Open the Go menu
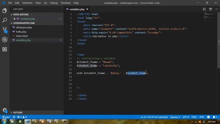Image resolution: width=220 pixels, height=124 pixels. coord(45,3)
